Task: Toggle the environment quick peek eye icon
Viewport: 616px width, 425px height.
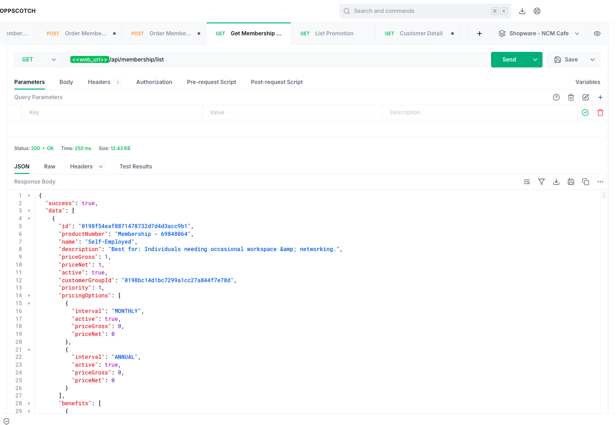Action: pyautogui.click(x=597, y=34)
